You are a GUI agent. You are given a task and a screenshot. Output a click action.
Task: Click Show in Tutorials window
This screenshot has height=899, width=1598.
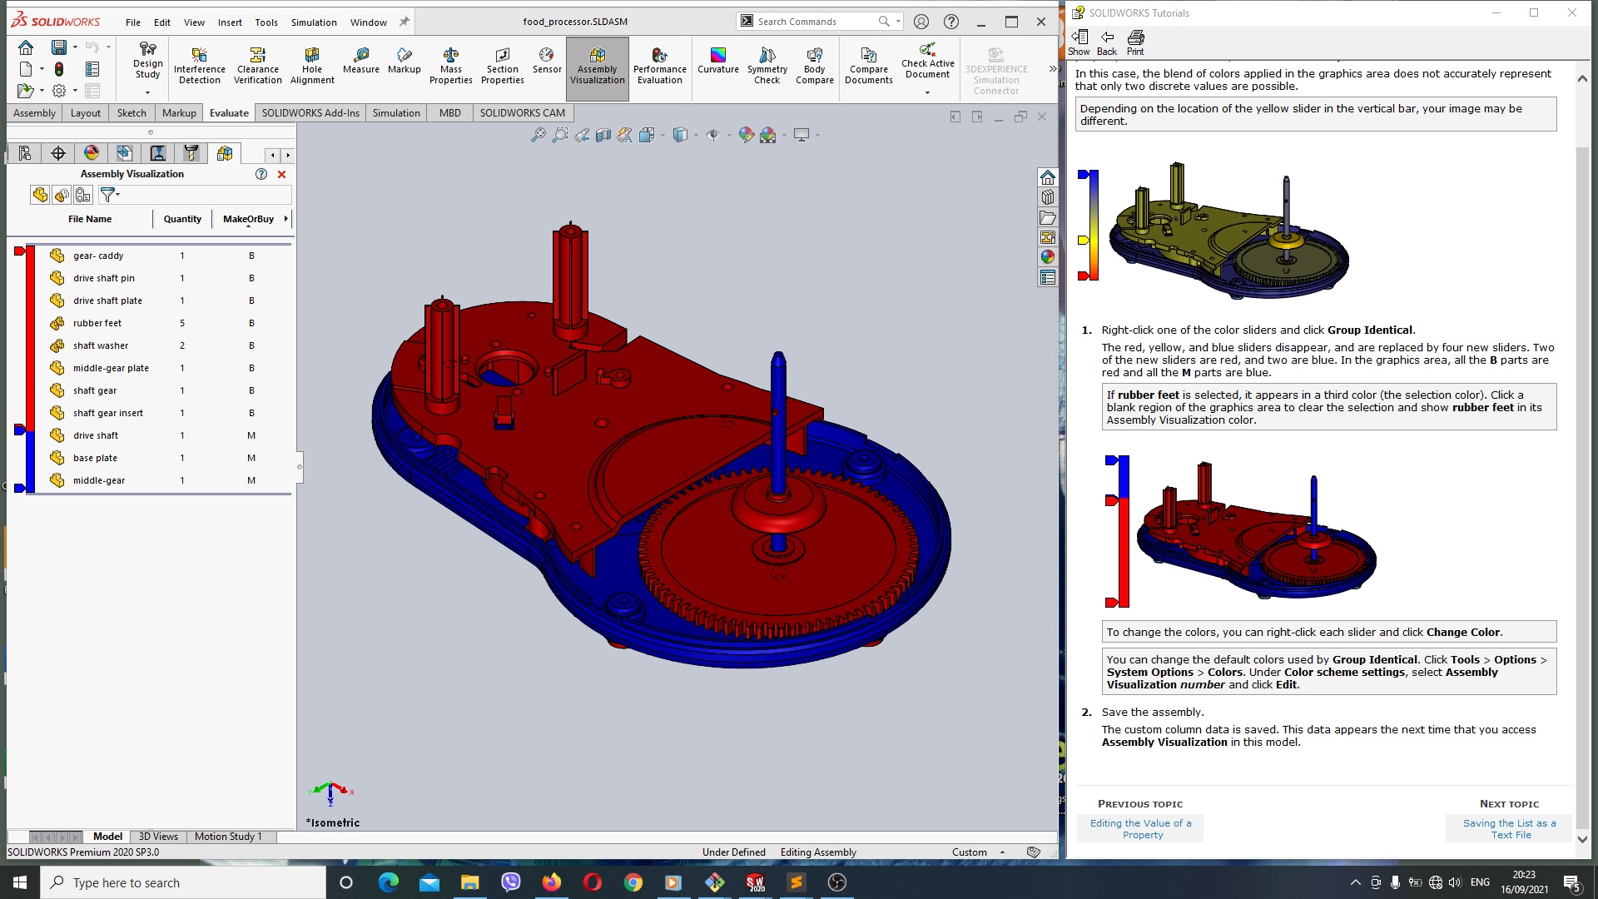1079,42
